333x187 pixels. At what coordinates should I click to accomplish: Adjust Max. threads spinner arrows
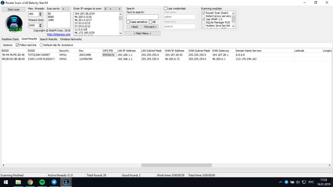[40, 14]
